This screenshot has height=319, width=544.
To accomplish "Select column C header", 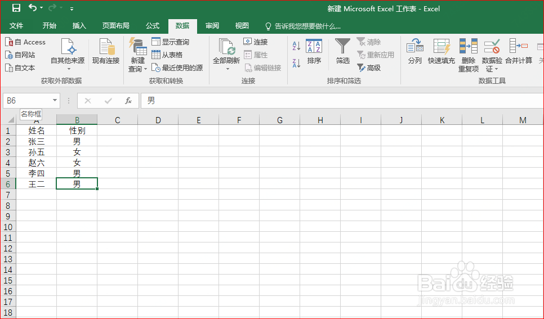I will tap(118, 120).
